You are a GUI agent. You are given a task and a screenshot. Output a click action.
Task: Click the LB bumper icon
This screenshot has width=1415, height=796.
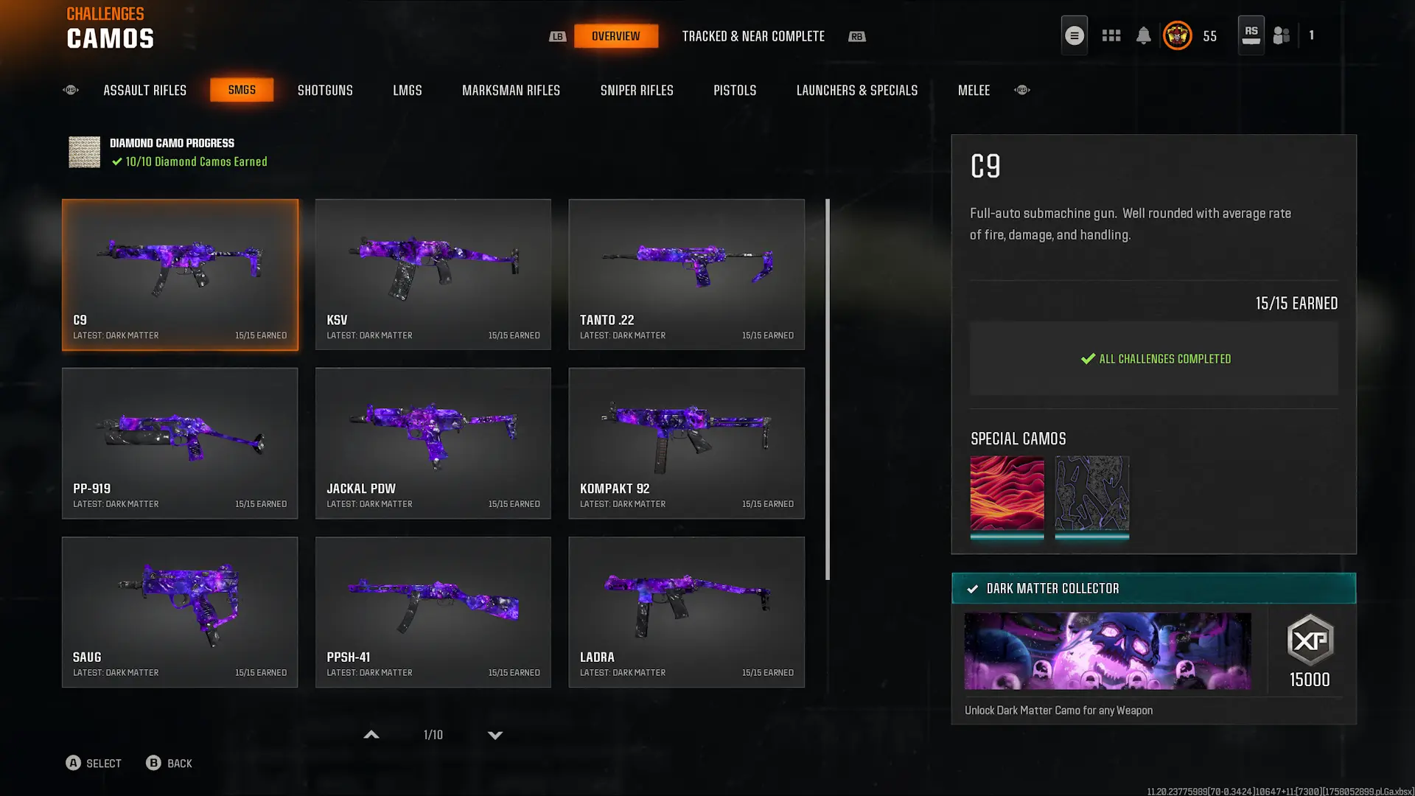point(557,36)
